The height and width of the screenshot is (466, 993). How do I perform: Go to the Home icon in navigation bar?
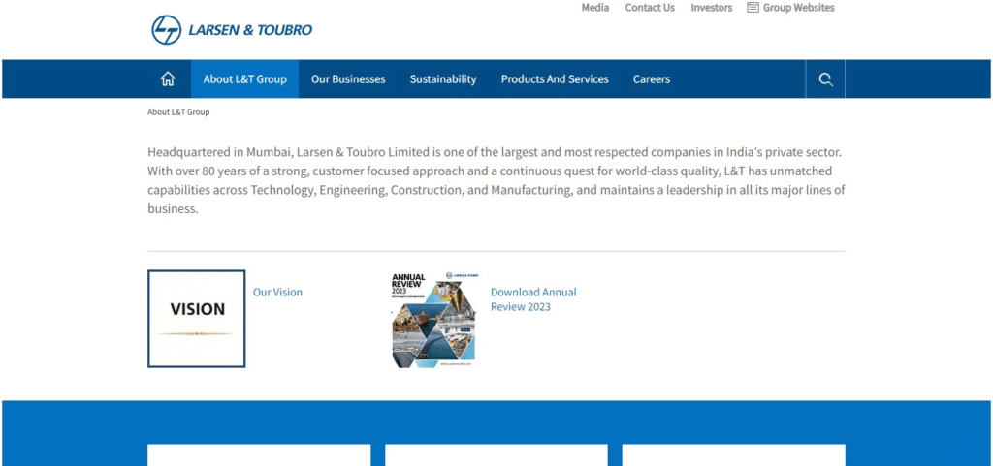coord(168,79)
